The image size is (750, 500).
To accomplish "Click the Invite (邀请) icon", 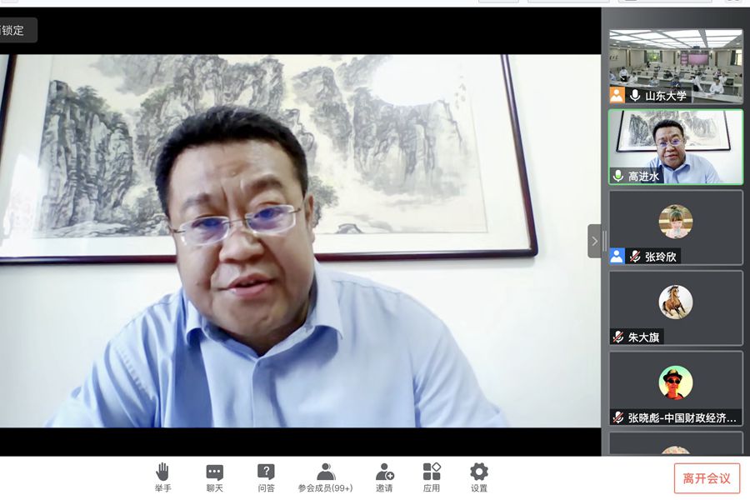I will coord(384,472).
